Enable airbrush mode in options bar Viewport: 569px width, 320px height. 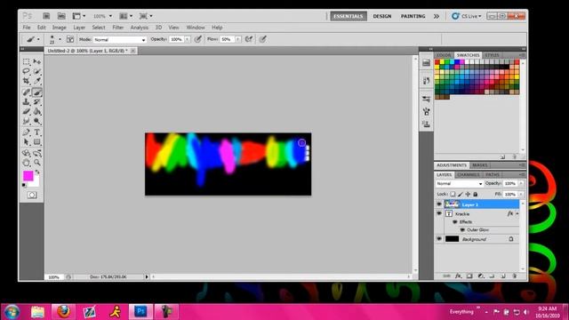coord(249,39)
